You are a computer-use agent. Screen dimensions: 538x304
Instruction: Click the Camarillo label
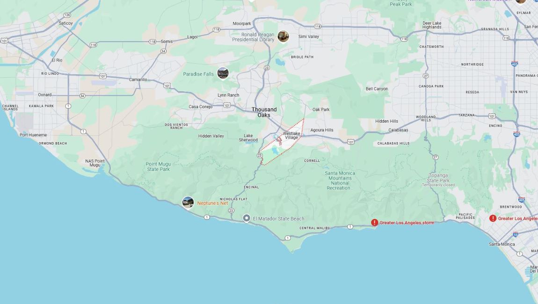(x=138, y=80)
